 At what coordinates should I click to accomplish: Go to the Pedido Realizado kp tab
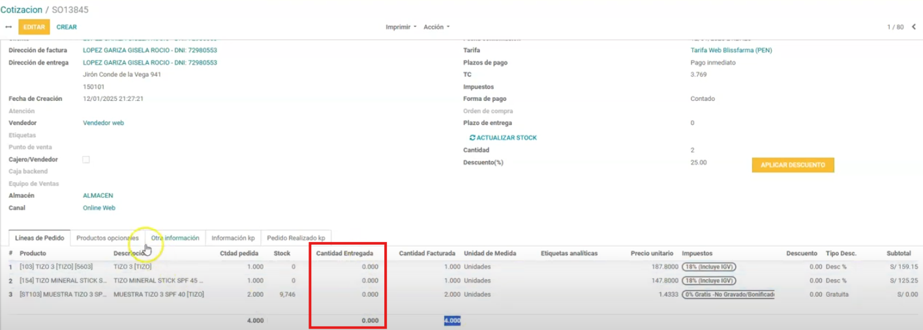(295, 238)
